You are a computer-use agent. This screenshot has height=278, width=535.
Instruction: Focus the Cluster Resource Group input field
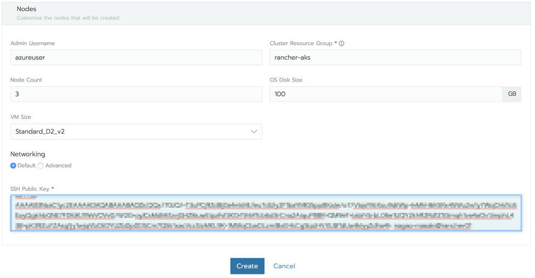tap(396, 57)
